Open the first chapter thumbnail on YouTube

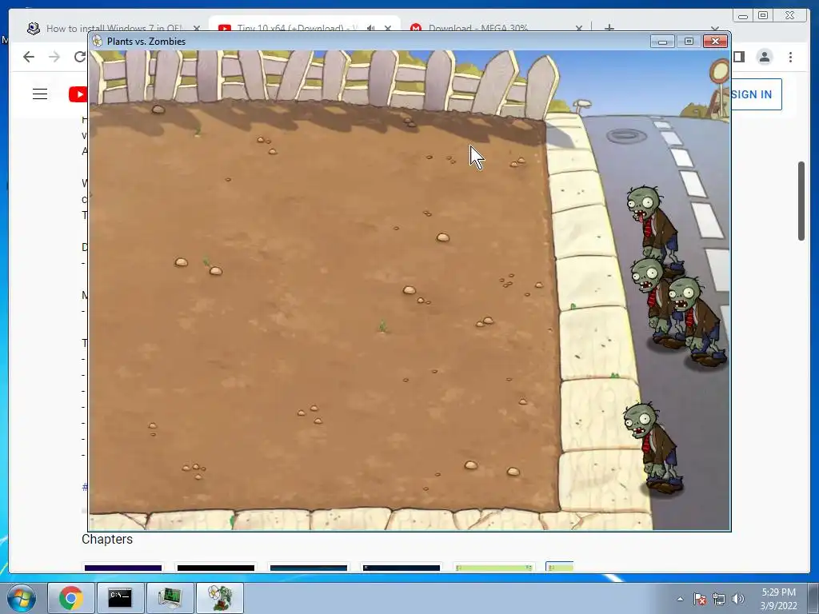(122, 567)
